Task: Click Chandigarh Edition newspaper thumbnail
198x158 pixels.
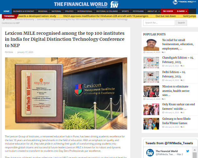Action: tap(151, 63)
